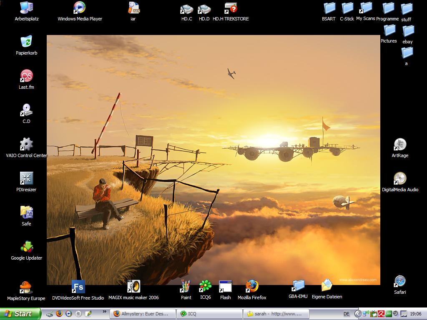Expand hidden system tray icons
The image size is (427, 320).
pyautogui.click(x=358, y=314)
